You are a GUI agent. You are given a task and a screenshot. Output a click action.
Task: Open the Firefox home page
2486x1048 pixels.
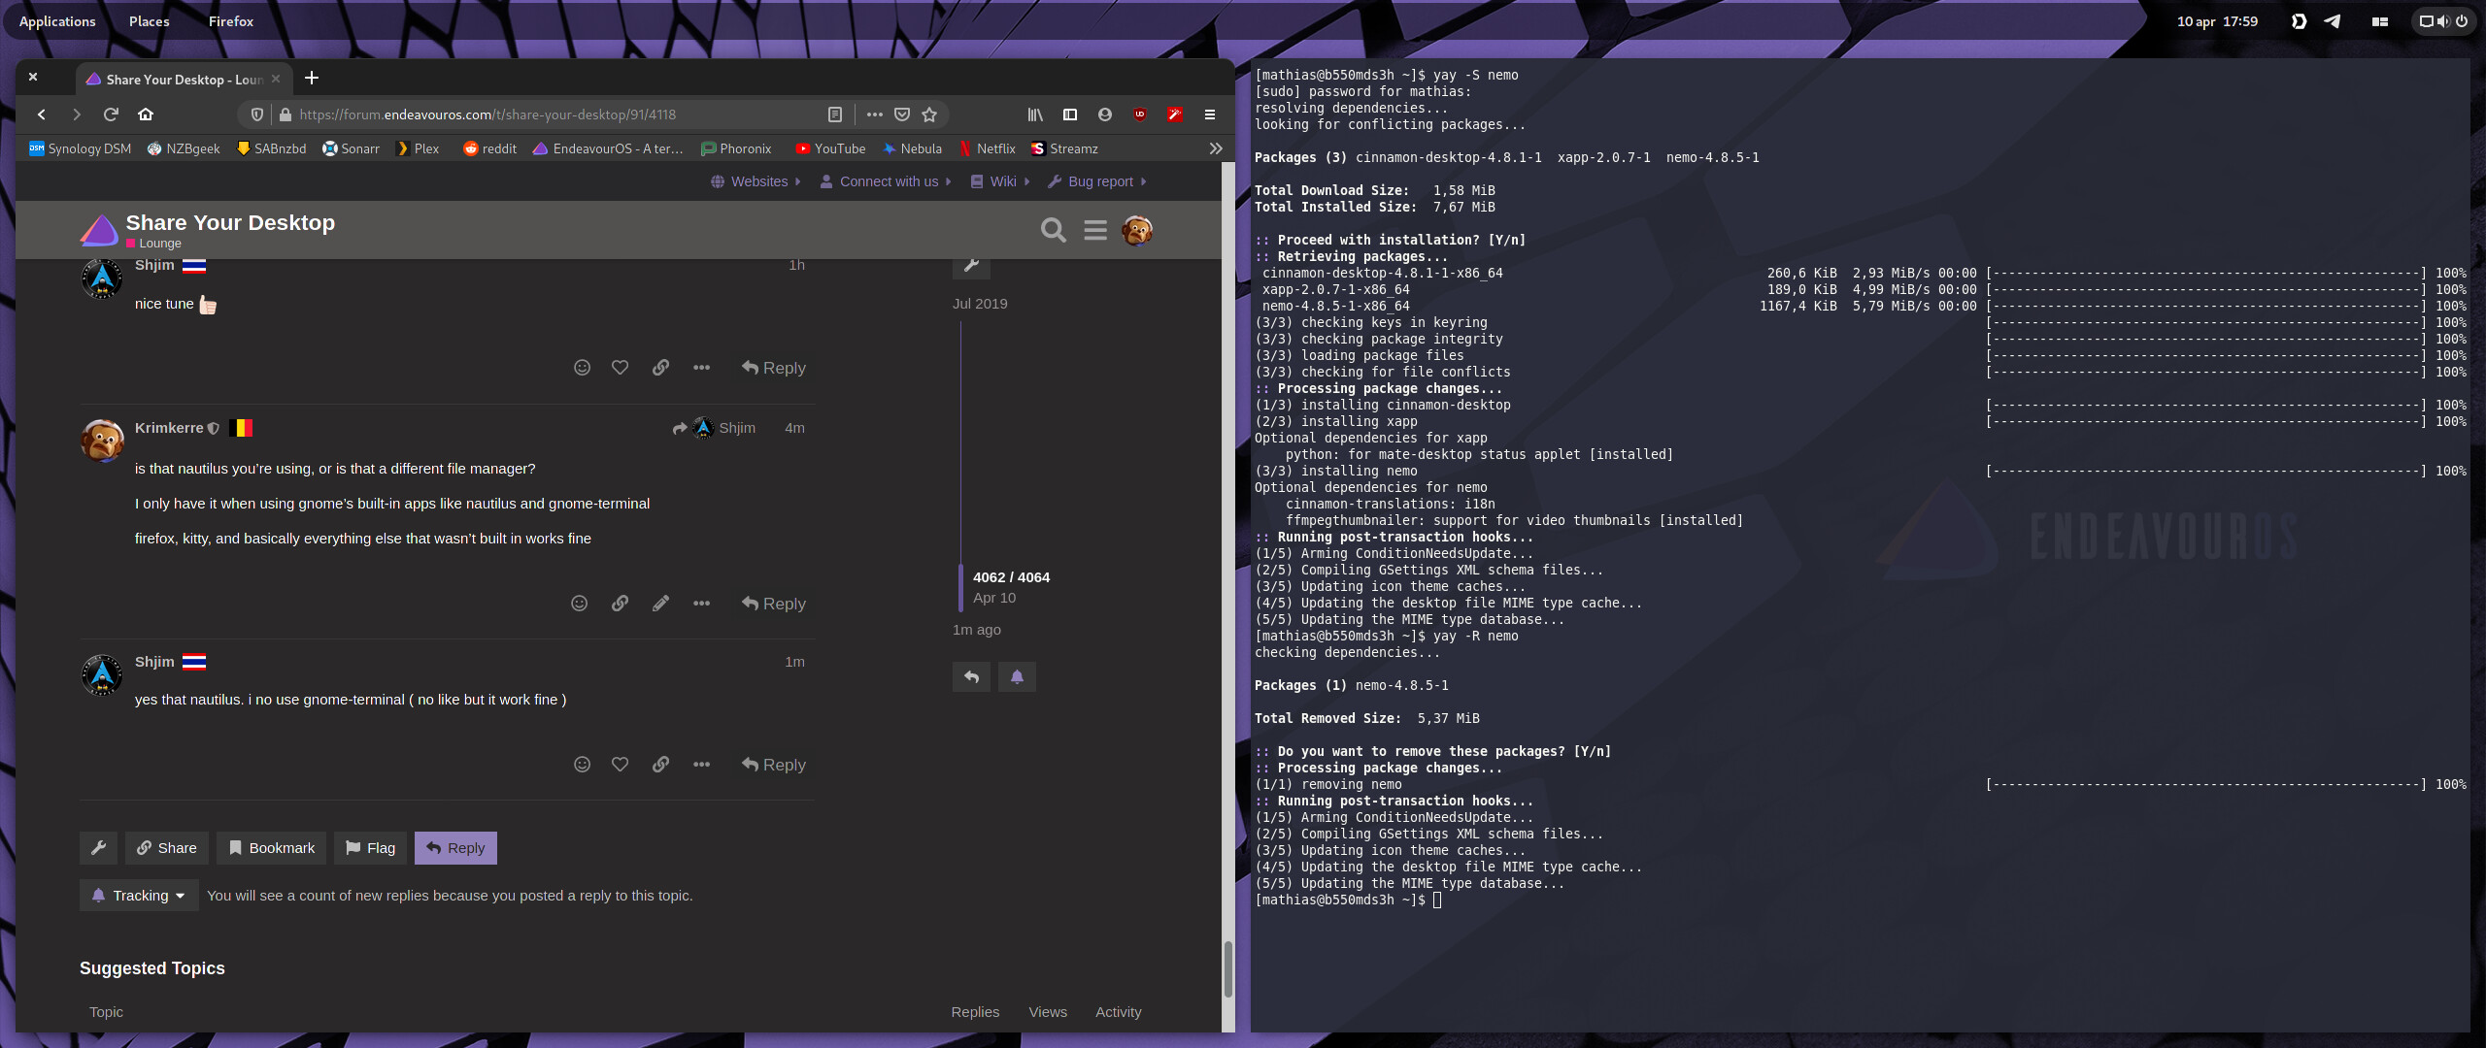[x=146, y=115]
